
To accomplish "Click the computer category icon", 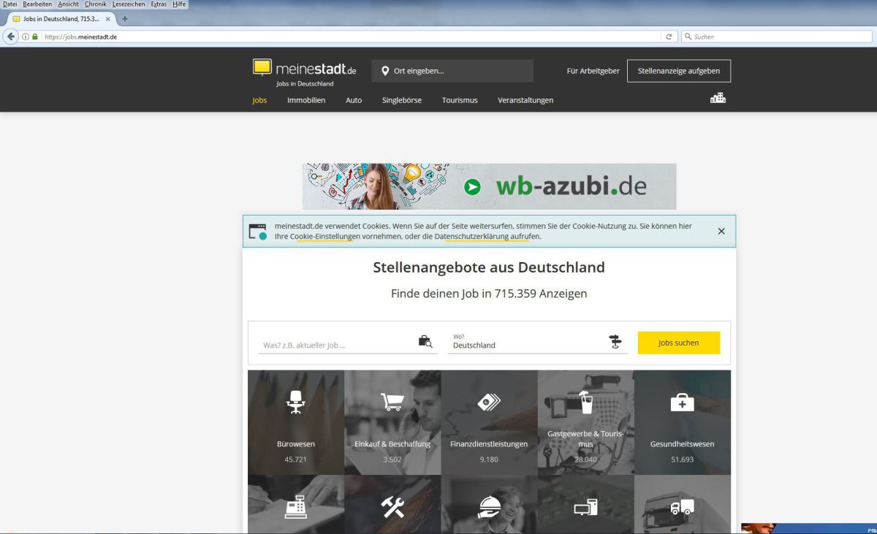I will [585, 506].
